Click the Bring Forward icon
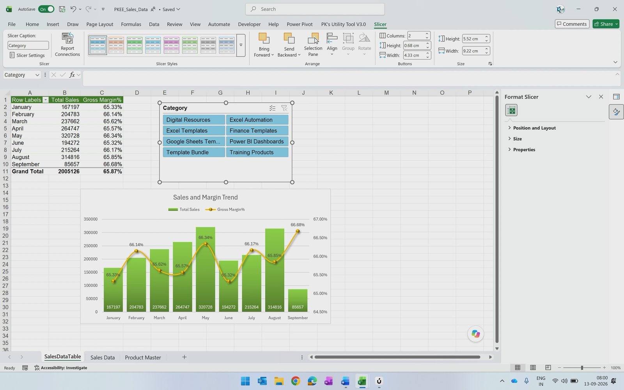The width and height of the screenshot is (624, 390). pos(264,39)
